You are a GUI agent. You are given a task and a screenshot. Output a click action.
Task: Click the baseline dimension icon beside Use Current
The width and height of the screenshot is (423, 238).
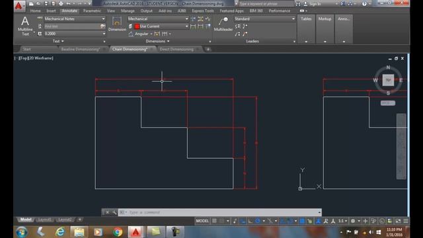[x=193, y=26]
